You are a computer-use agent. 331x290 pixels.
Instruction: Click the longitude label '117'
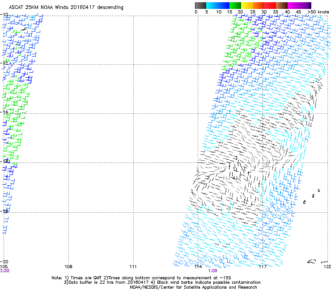pyautogui.click(x=263, y=267)
